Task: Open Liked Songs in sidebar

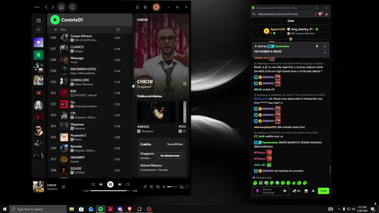Action: pos(38,42)
